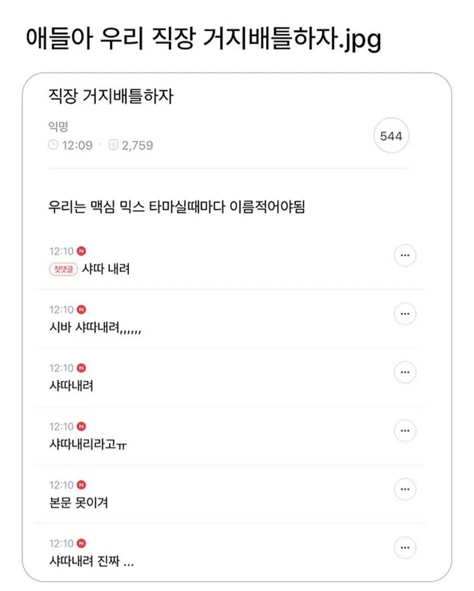
Task: Click the red N badge above '샤따내리라고ㅠ'
Action: (x=81, y=426)
